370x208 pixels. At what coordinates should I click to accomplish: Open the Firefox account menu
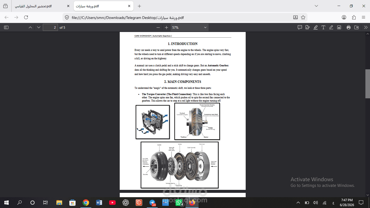(344, 17)
